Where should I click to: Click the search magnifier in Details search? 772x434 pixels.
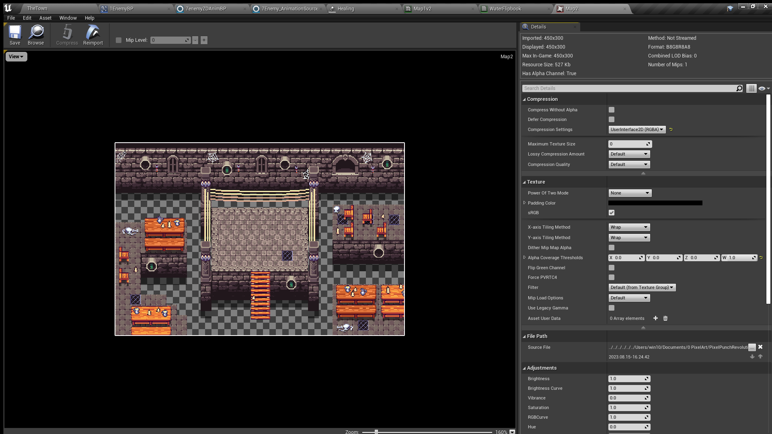tap(739, 88)
